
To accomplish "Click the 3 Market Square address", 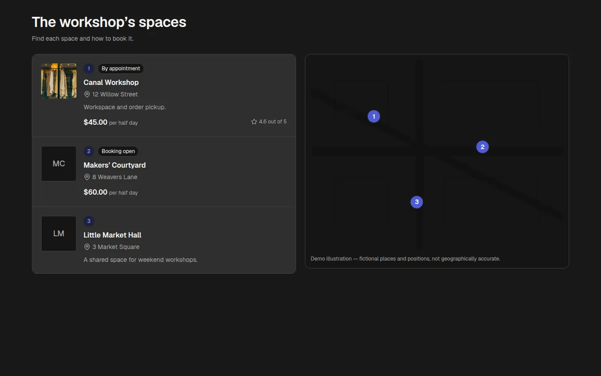I will coord(116,247).
